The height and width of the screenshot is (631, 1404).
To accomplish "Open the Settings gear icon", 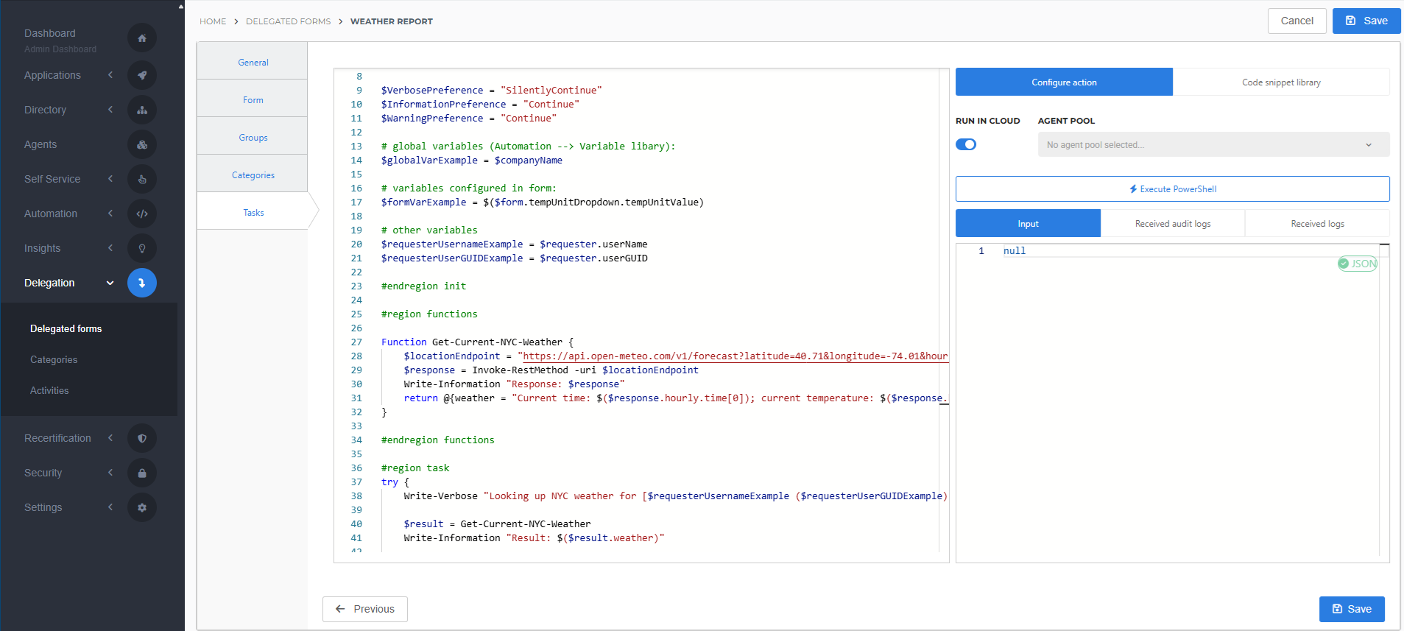I will coord(142,507).
